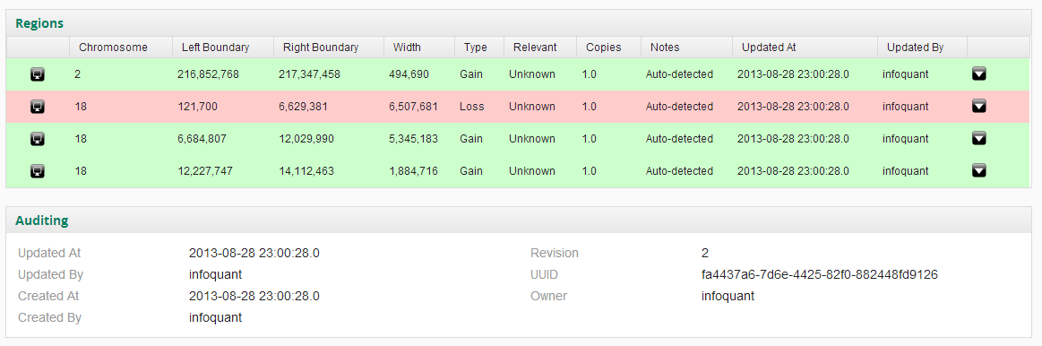Click the Copies column header
The width and height of the screenshot is (1042, 346).
point(608,48)
